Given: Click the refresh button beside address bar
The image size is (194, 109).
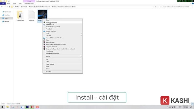Looking at the screenshot, I should coord(156,7).
